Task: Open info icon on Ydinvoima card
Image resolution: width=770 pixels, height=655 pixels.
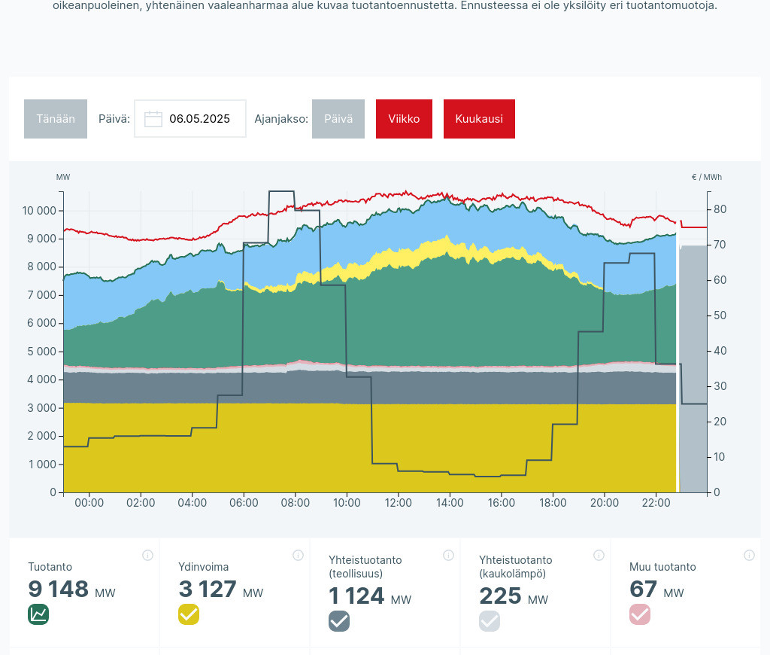Action: pos(298,556)
